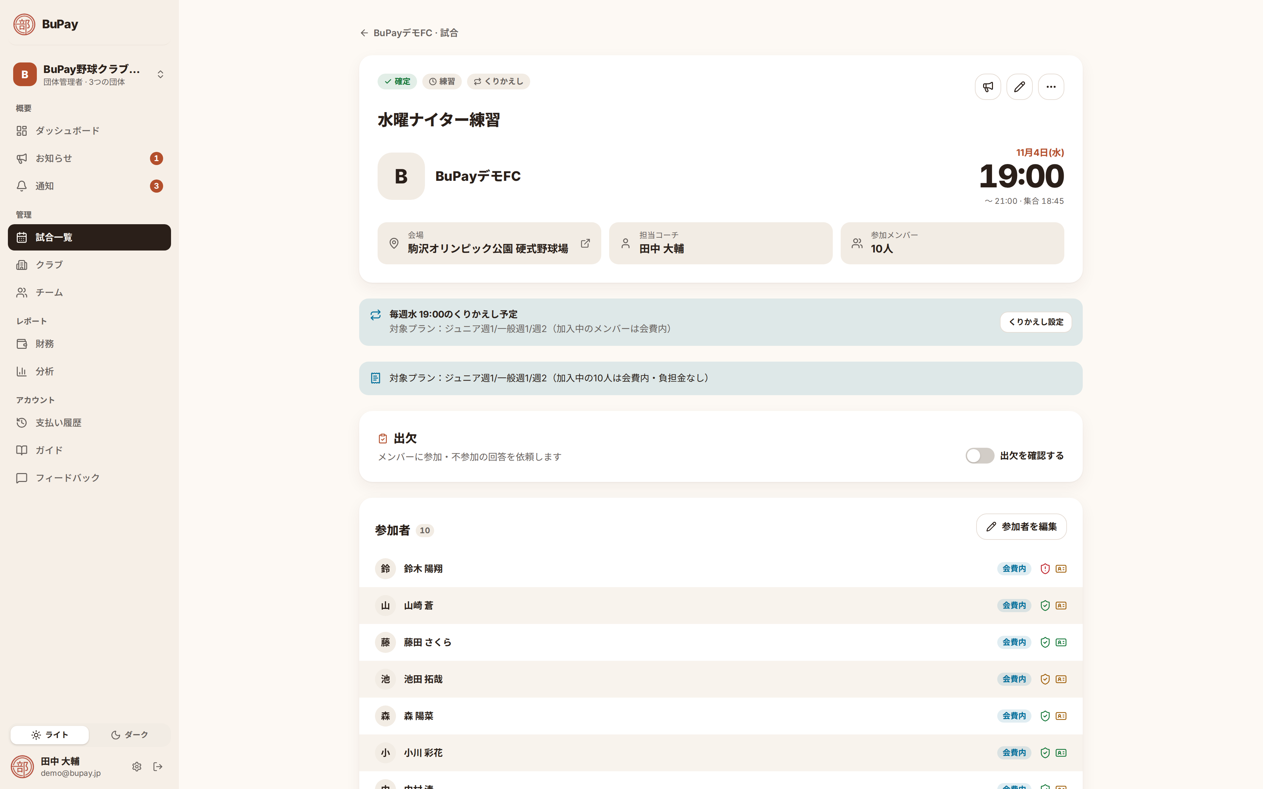Screen dimensions: 1263x789
Task: Click the repeat icon in schedule banner
Action: (x=375, y=315)
